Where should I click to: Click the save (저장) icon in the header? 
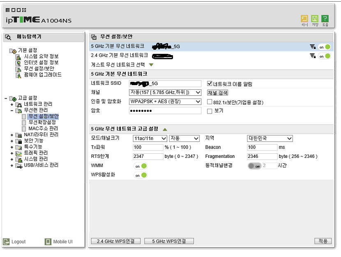click(x=315, y=19)
